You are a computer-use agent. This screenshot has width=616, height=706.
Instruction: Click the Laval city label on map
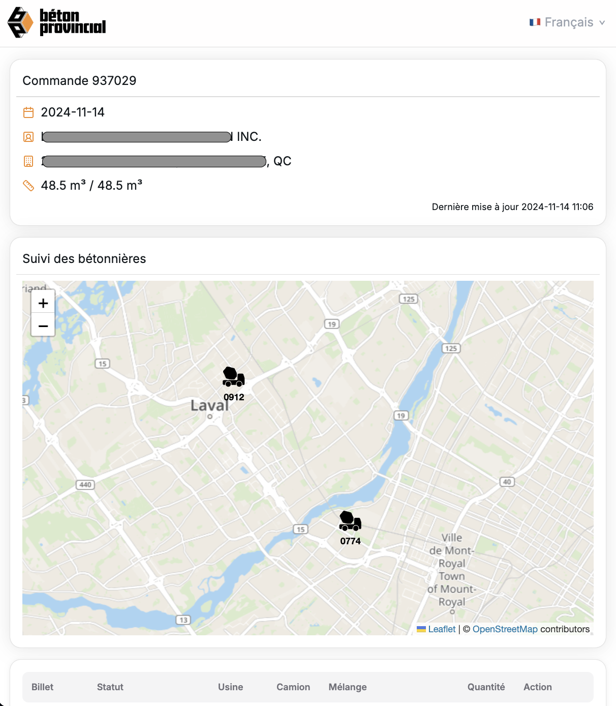209,406
